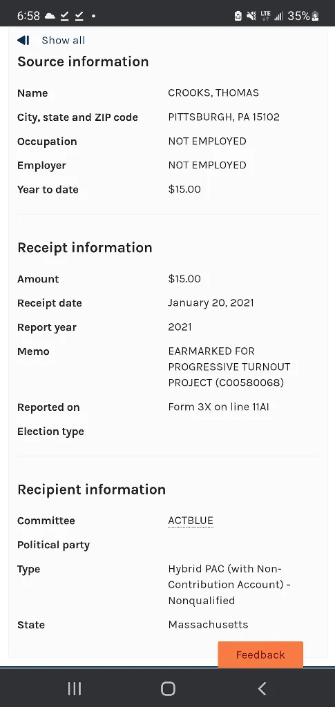Open the ACTBLUE committee link
This screenshot has width=335, height=707.
click(x=190, y=521)
